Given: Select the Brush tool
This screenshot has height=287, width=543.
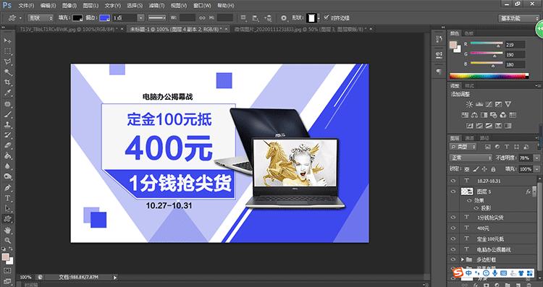Looking at the screenshot, I should (x=7, y=114).
